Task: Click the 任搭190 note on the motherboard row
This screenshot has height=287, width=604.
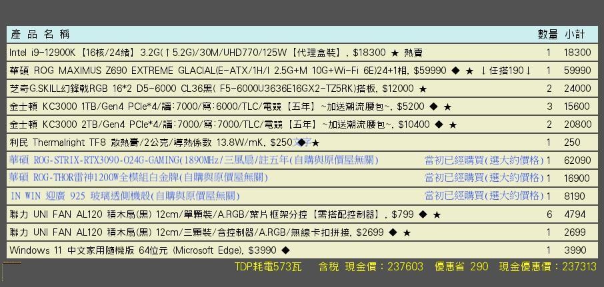Action: pos(506,71)
